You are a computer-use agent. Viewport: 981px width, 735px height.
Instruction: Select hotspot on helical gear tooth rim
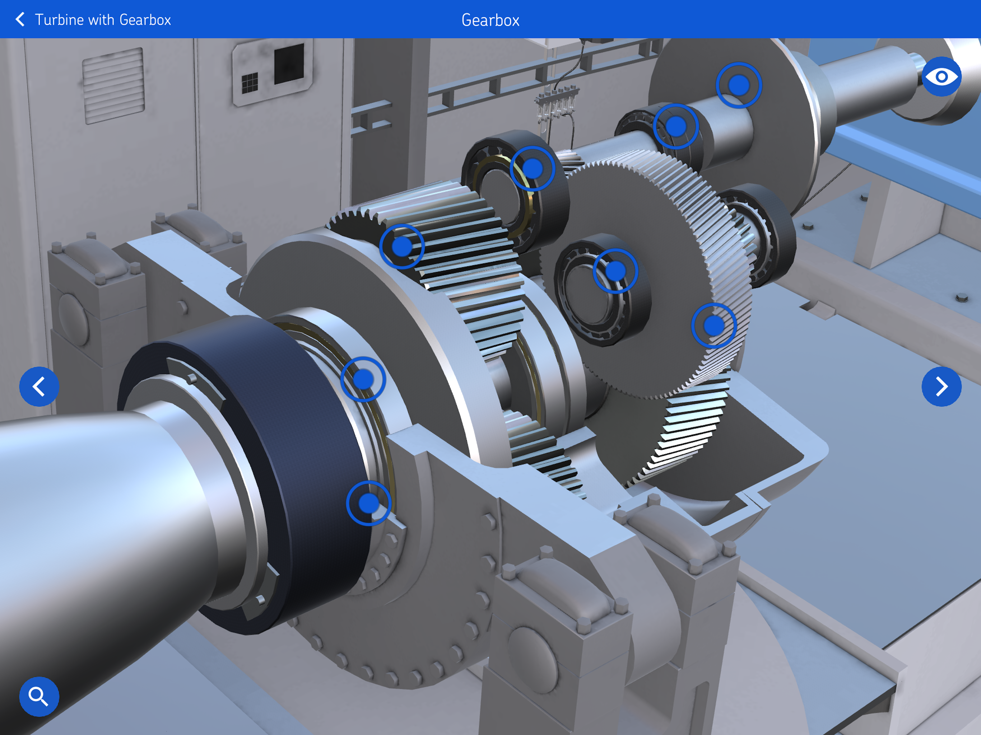(714, 326)
